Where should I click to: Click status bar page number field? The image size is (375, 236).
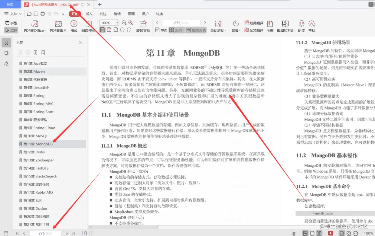(45, 233)
